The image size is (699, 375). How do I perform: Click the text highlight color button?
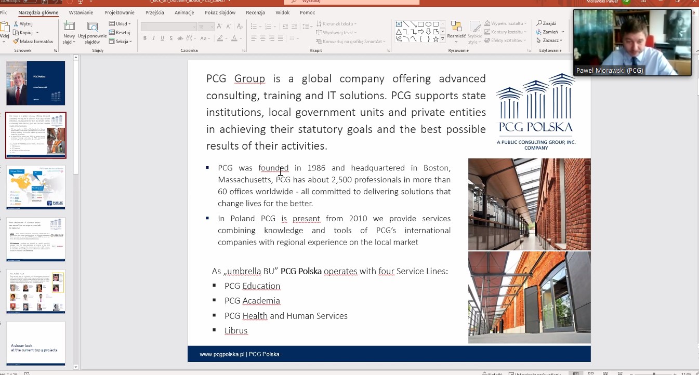220,38
